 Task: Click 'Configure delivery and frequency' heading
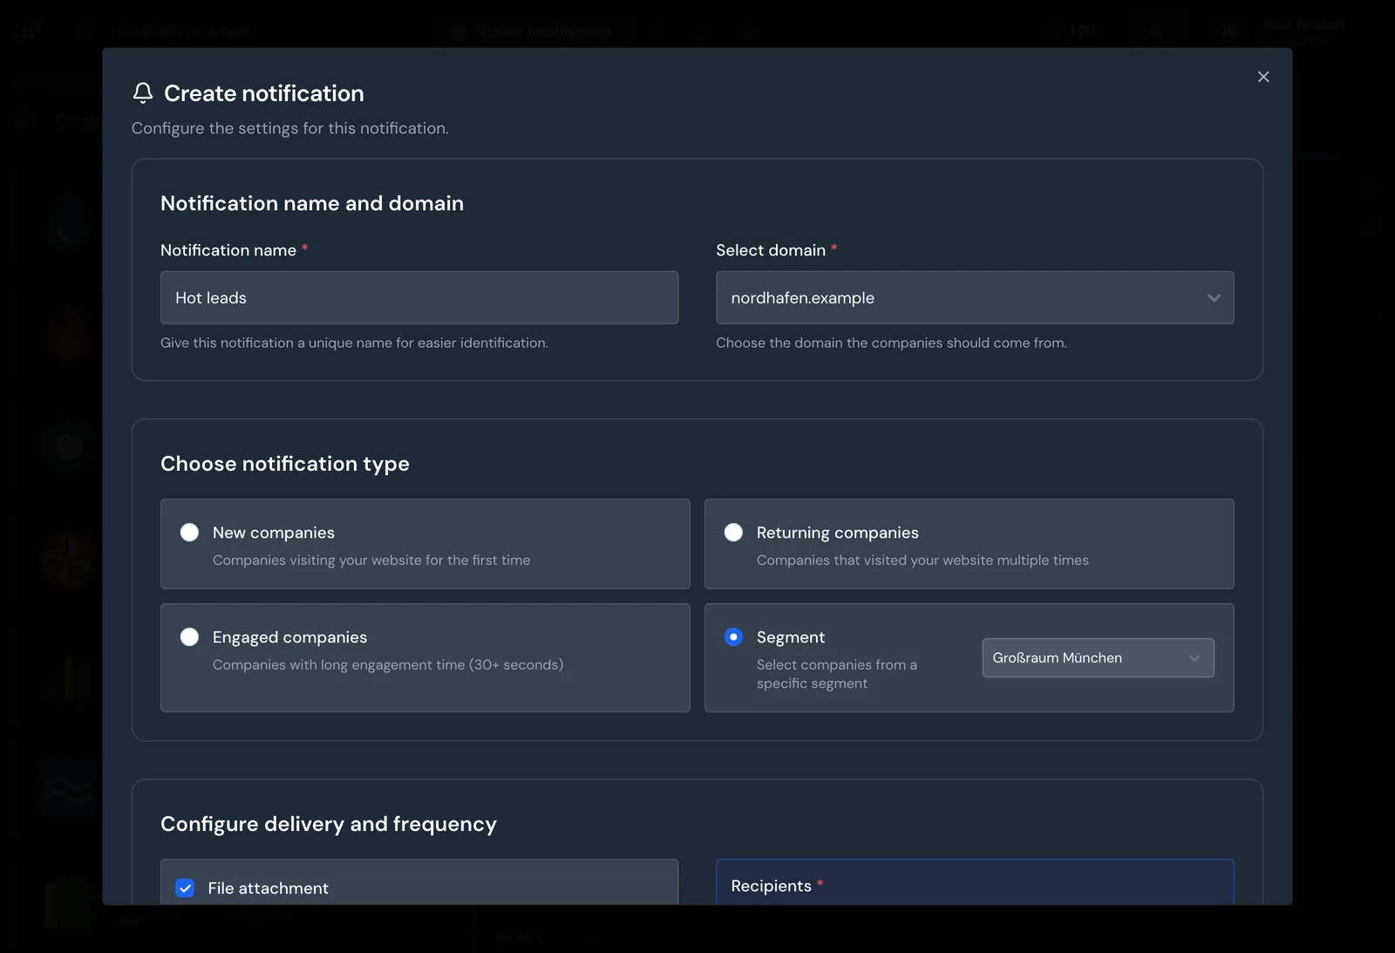tap(329, 824)
